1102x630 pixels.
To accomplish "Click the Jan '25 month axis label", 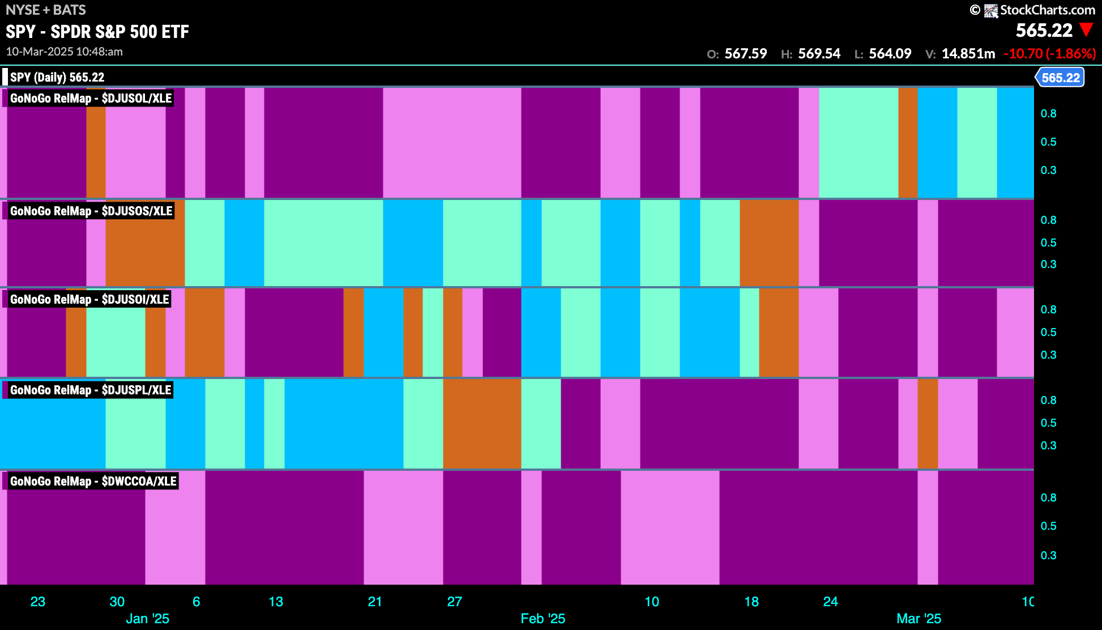I will [x=147, y=619].
